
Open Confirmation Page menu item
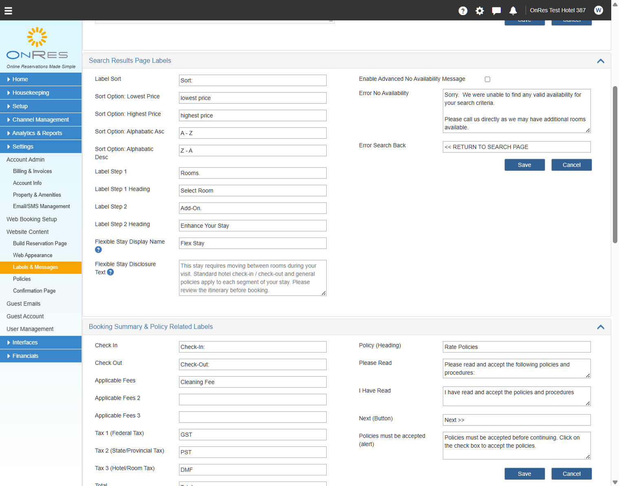point(34,291)
